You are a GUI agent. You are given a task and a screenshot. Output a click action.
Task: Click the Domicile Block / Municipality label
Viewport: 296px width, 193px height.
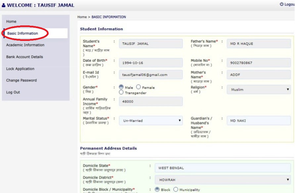click(x=109, y=189)
